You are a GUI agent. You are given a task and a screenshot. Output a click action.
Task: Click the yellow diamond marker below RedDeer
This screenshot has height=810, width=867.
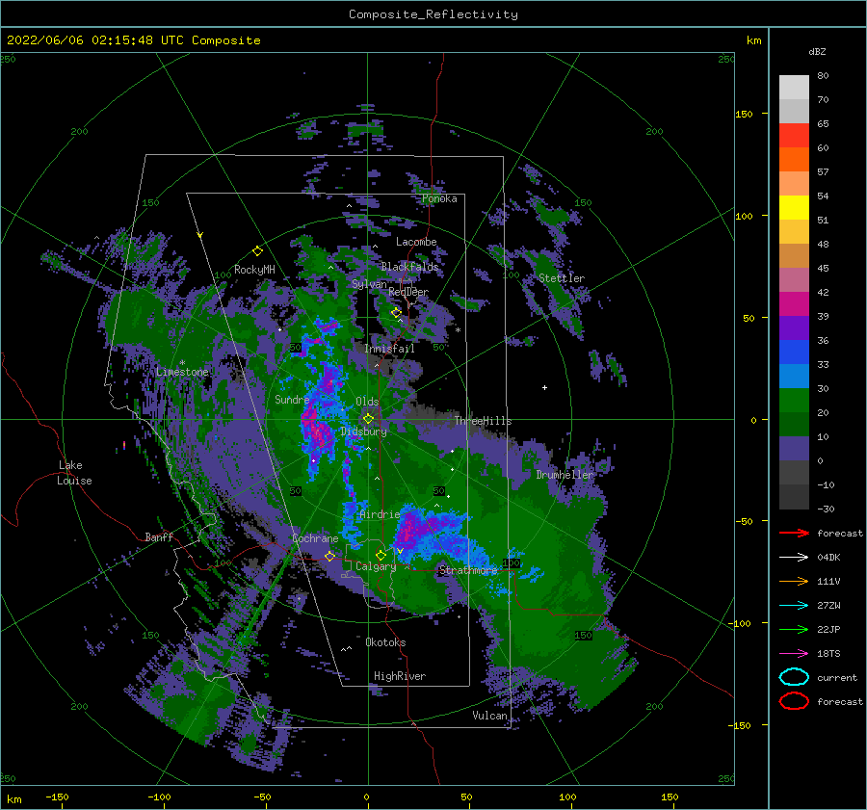click(397, 313)
